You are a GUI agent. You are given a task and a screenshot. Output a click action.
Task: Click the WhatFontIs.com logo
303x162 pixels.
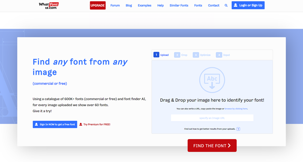tap(48, 6)
